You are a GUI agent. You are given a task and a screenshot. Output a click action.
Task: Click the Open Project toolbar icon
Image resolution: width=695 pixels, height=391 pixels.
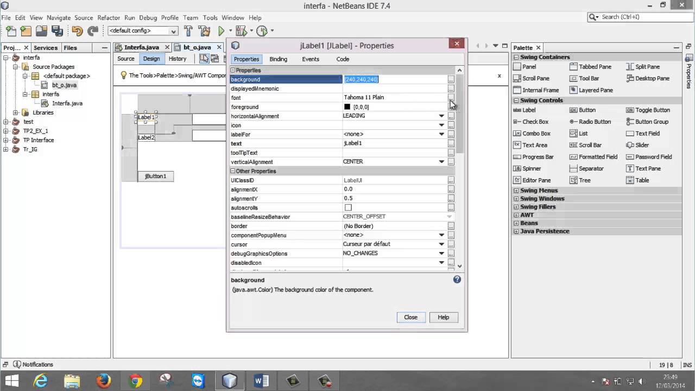(x=42, y=31)
